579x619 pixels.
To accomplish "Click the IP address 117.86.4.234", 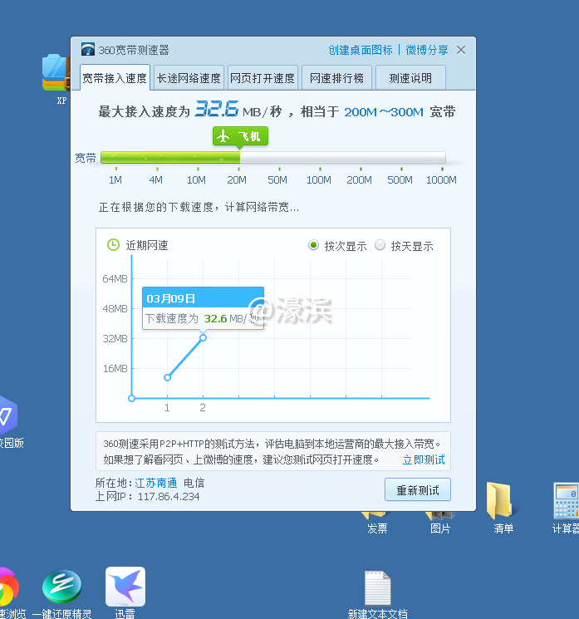I will tap(169, 496).
